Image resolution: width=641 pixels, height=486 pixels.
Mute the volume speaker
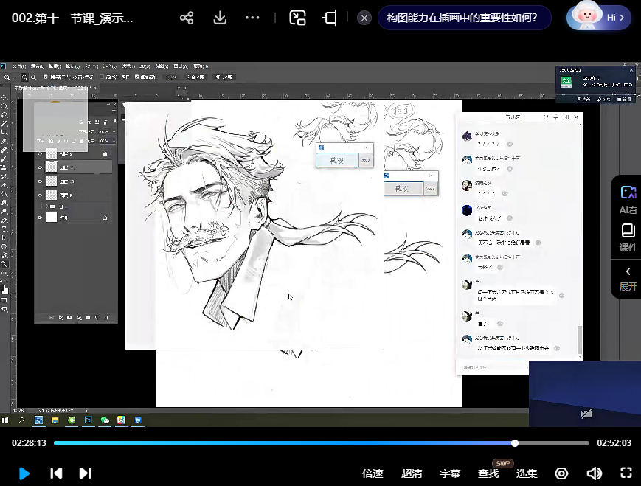[594, 473]
